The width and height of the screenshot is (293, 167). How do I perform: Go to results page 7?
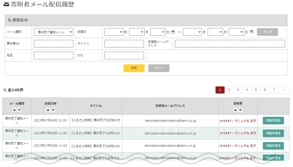[x=274, y=90]
